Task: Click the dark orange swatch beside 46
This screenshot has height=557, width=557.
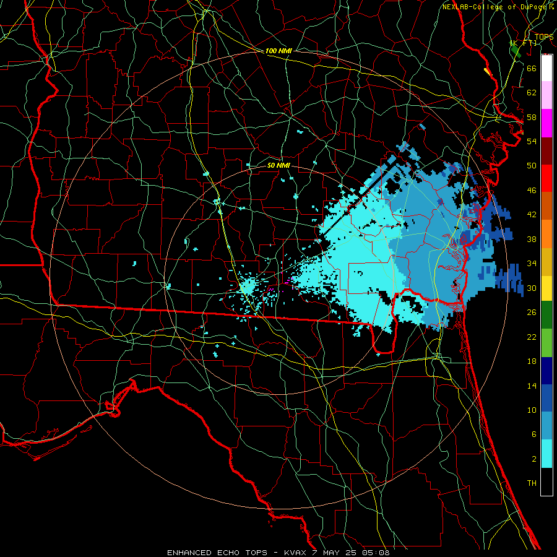Action: [546, 206]
